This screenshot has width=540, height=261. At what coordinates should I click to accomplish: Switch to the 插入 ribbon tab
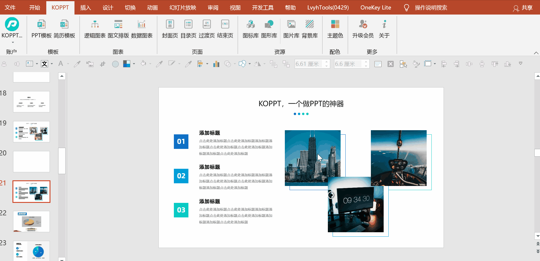[x=85, y=8]
